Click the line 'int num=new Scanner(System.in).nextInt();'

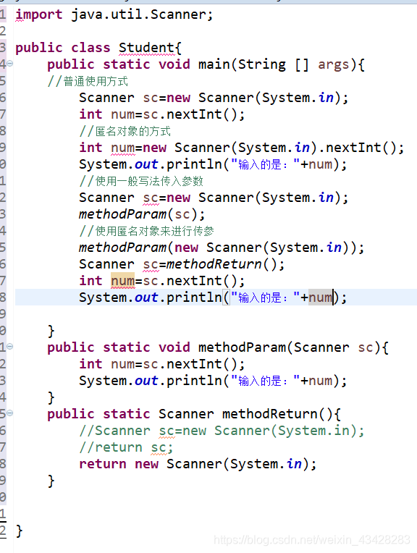[241, 148]
